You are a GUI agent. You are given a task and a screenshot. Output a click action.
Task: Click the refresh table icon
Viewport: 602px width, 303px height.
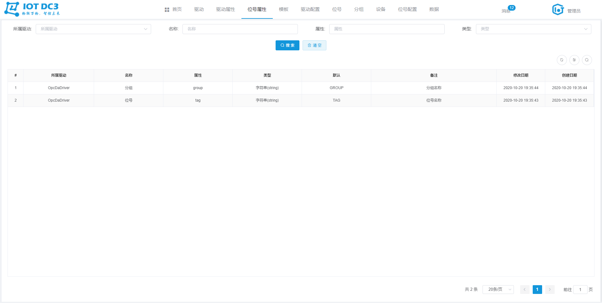562,60
